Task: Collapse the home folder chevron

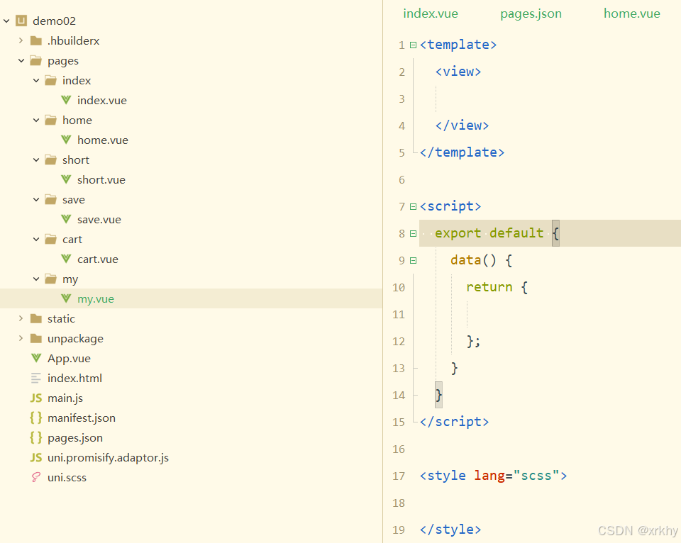Action: (36, 121)
